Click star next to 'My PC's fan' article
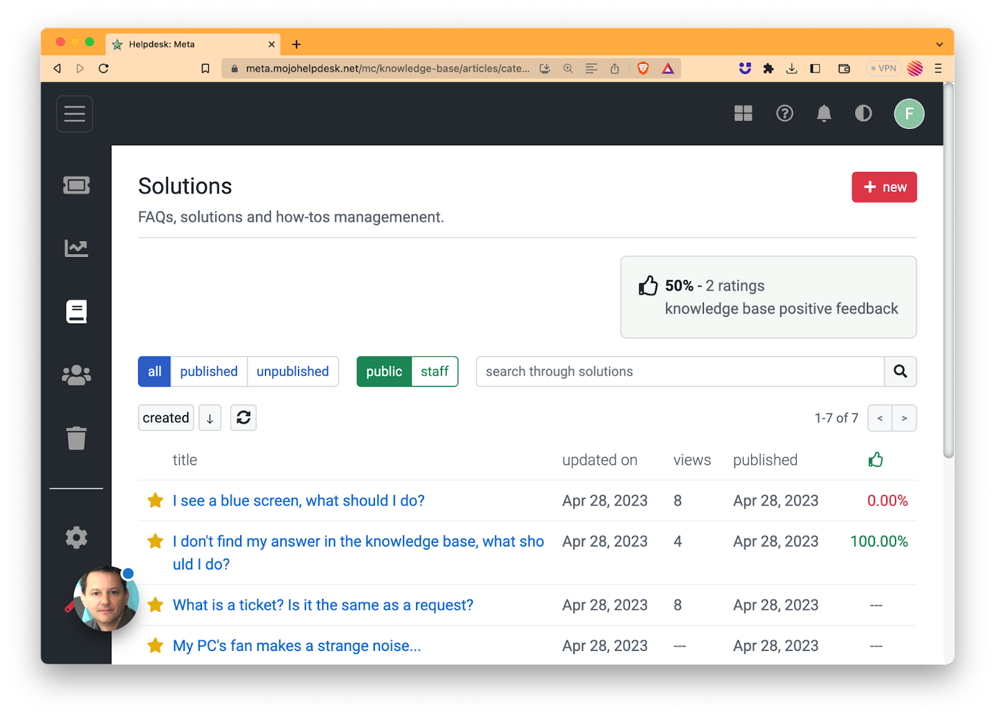This screenshot has width=995, height=718. click(x=155, y=645)
